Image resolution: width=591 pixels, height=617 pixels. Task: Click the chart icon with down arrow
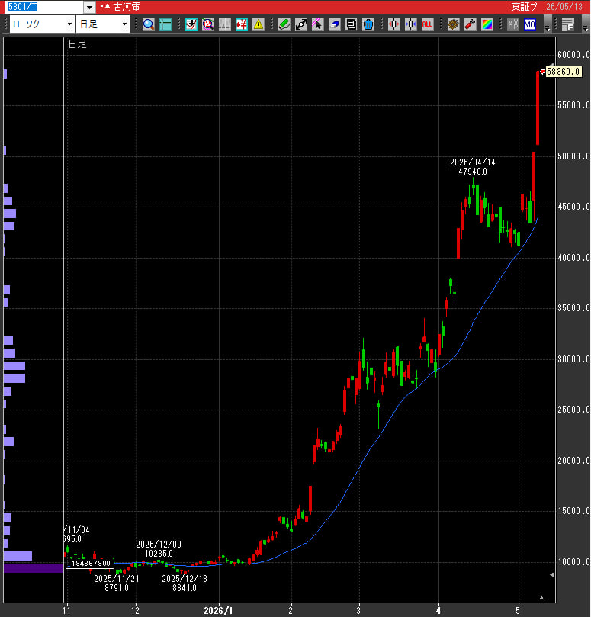191,24
